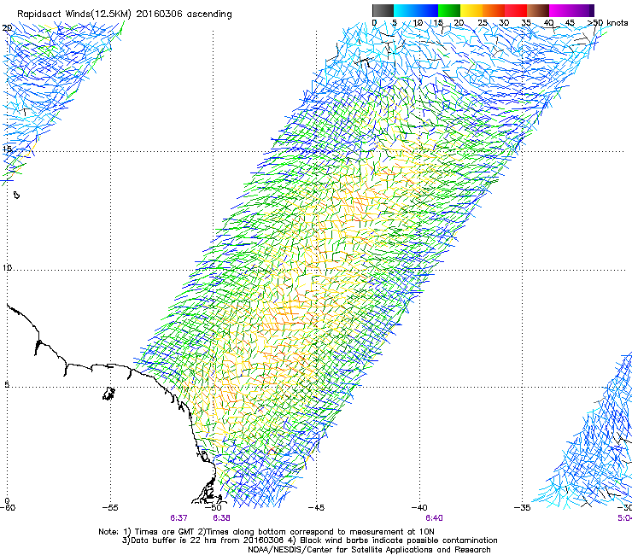
Task: Click the '35' legend label under color bar
Action: point(526,23)
